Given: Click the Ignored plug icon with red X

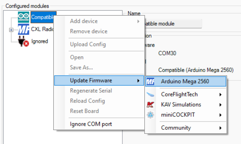Looking at the screenshot, I should (x=24, y=42).
